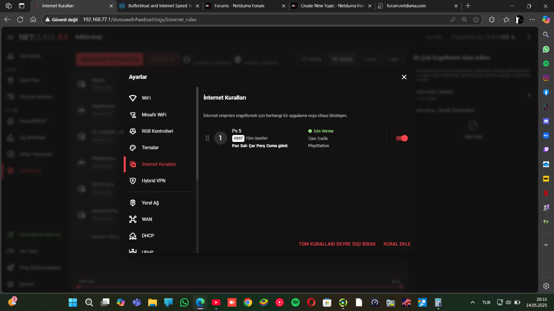Screen dimensions: 554x311
Task: Open Windows taskbar search
Action: 89,302
